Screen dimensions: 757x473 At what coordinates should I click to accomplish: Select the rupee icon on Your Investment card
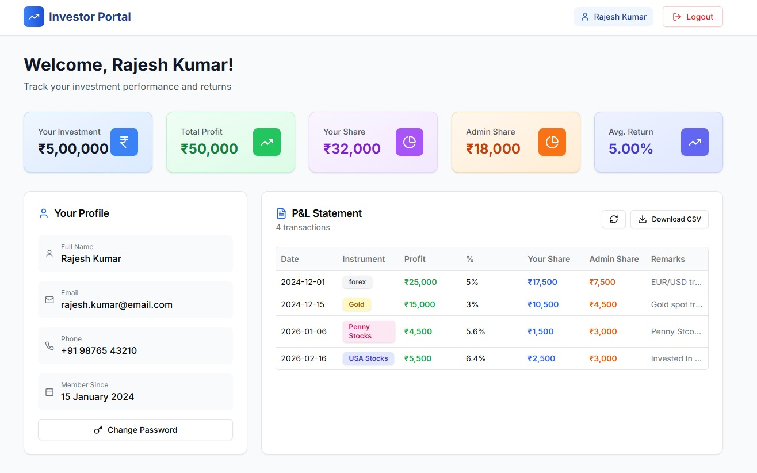[124, 142]
